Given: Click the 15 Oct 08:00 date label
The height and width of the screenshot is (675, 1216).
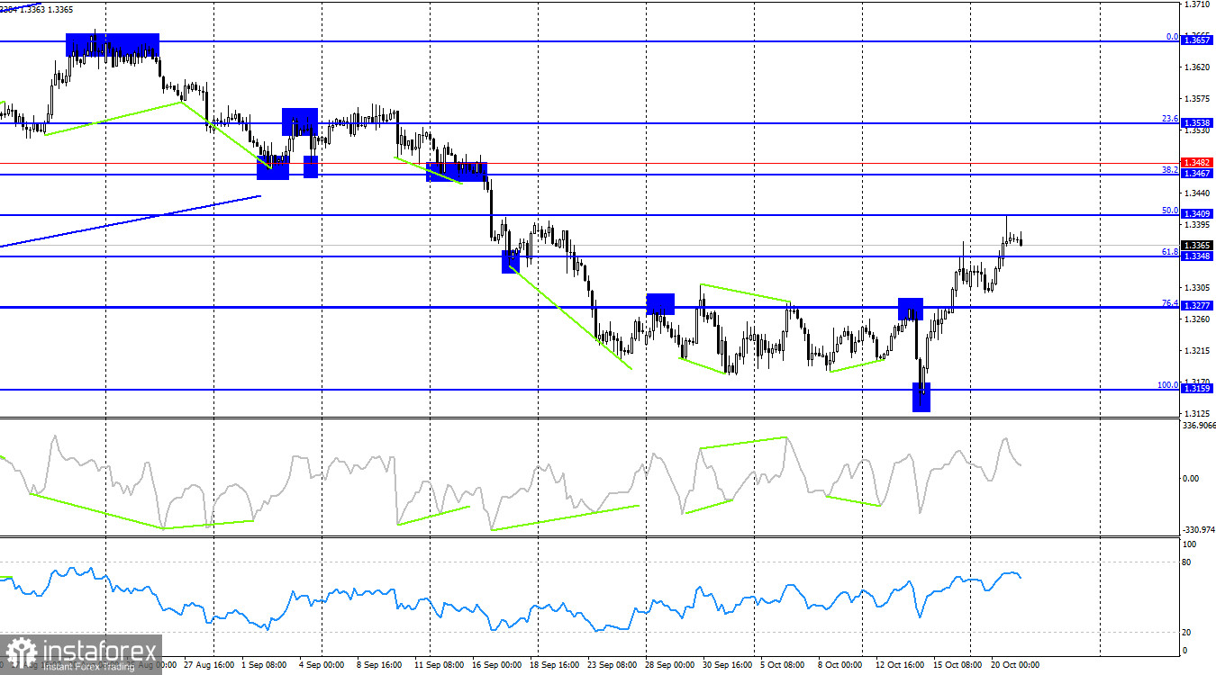Looking at the screenshot, I should pyautogui.click(x=958, y=664).
